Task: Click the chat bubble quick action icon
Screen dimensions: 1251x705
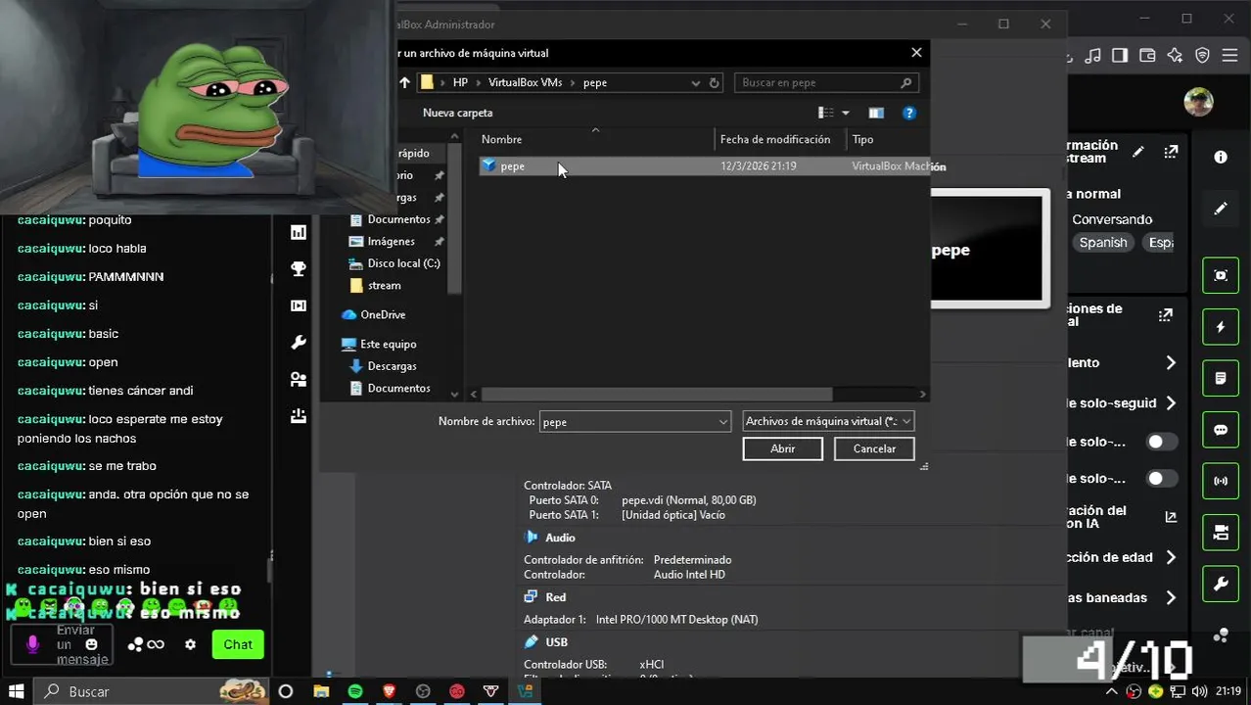Action: pos(1221,430)
